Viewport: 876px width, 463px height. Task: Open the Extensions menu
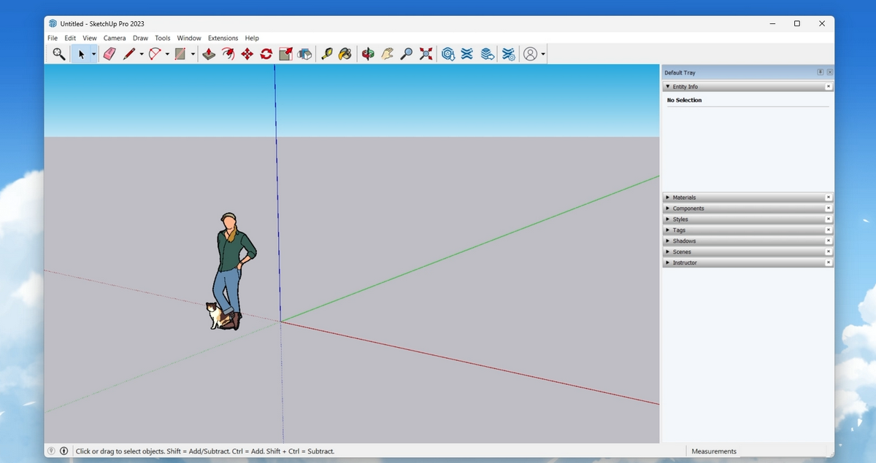(x=223, y=38)
